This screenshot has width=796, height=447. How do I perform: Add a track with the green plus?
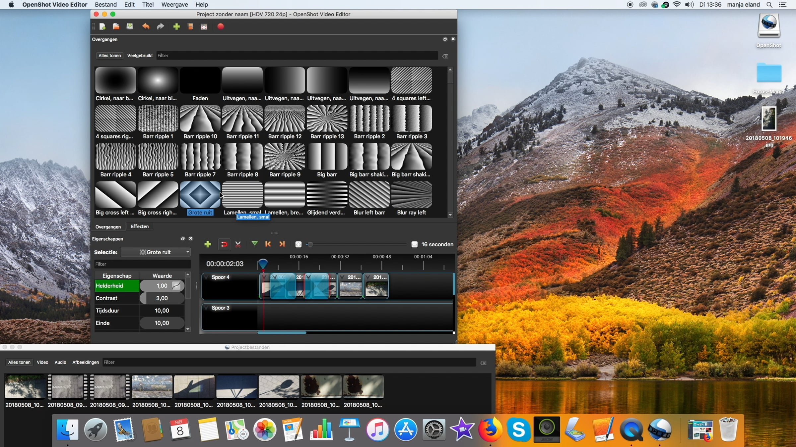point(208,244)
